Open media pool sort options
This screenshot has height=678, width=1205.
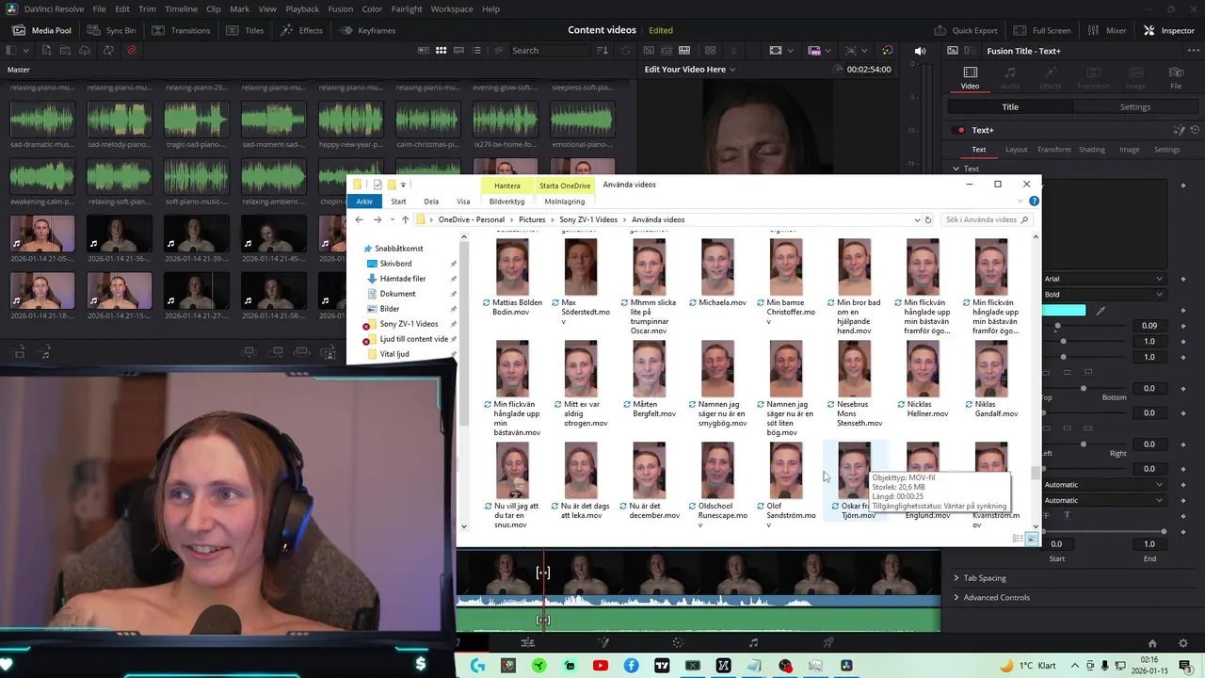pyautogui.click(x=603, y=50)
